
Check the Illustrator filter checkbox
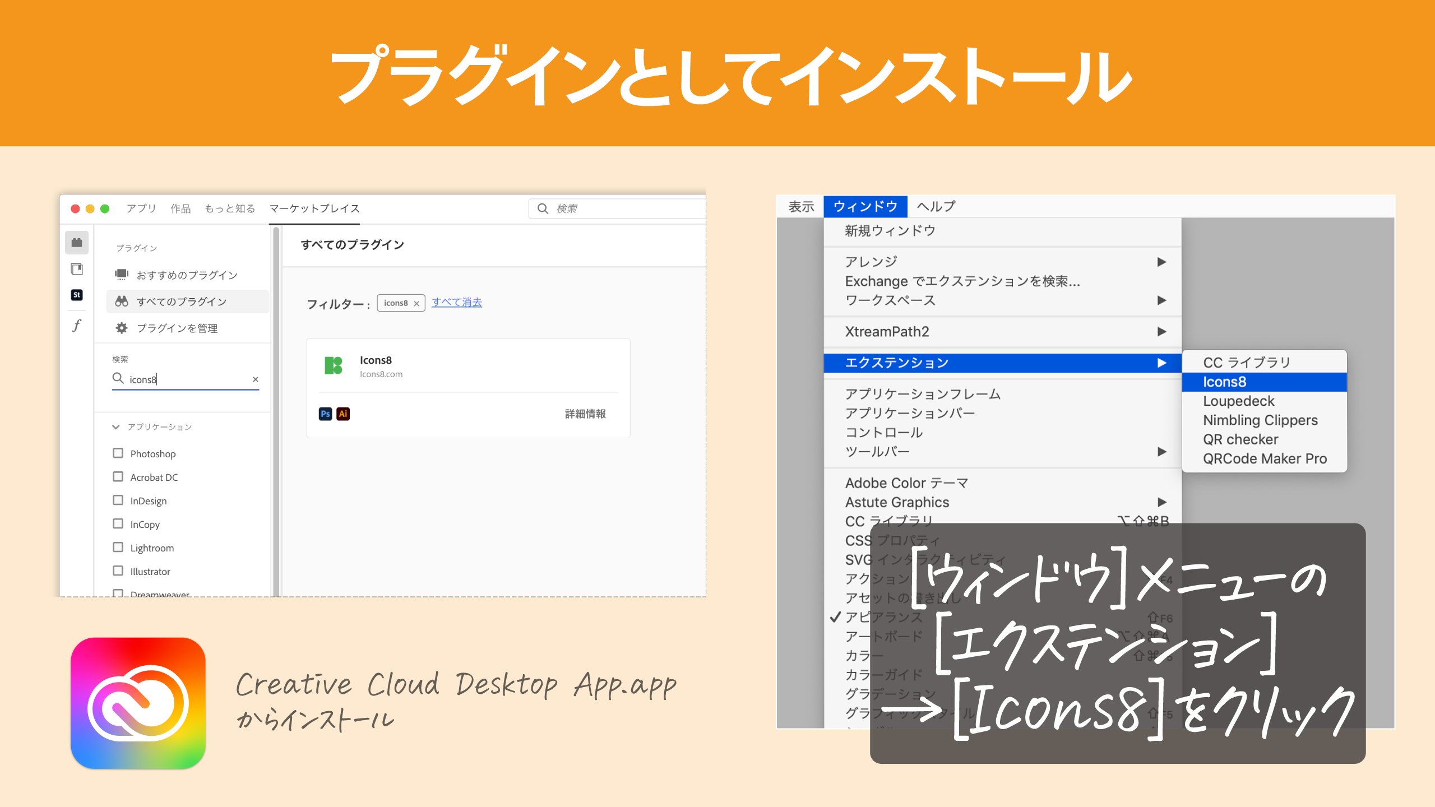point(118,571)
